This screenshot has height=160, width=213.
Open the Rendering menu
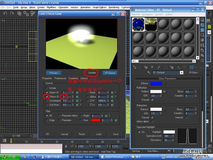(114, 7)
